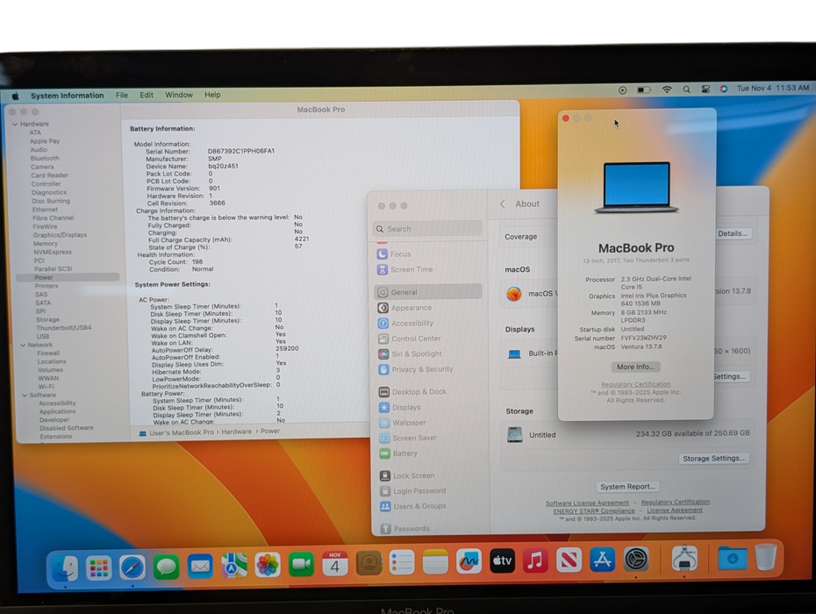Open System Settings gear in the Dock
The width and height of the screenshot is (816, 614).
[x=636, y=560]
